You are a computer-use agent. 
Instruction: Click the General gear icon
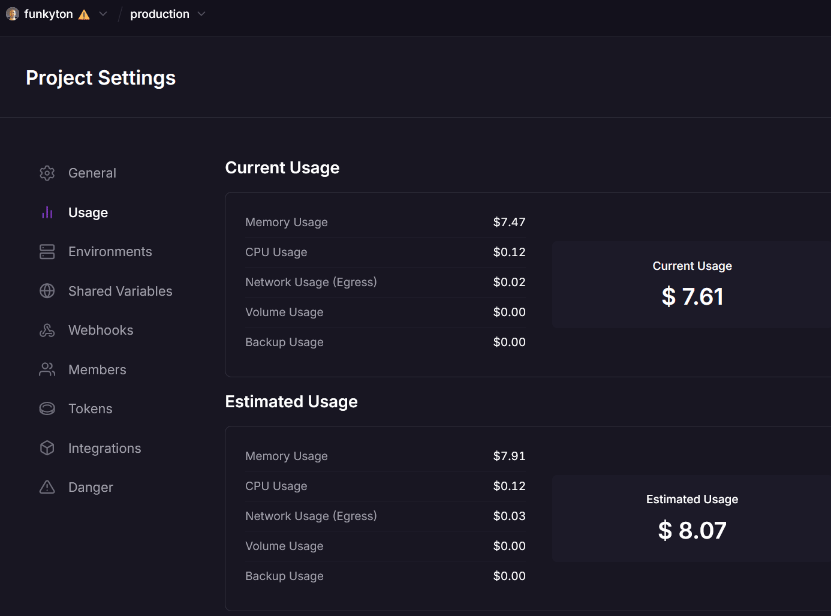47,173
